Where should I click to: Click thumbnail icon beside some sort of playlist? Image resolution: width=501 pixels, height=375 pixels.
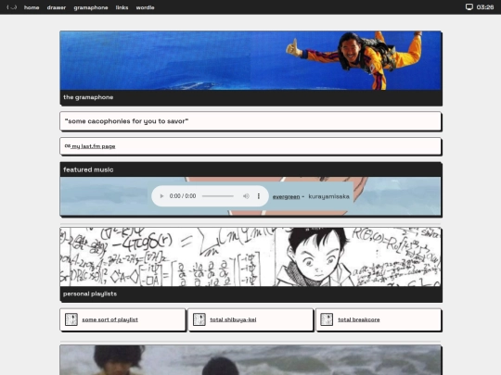pyautogui.click(x=71, y=319)
